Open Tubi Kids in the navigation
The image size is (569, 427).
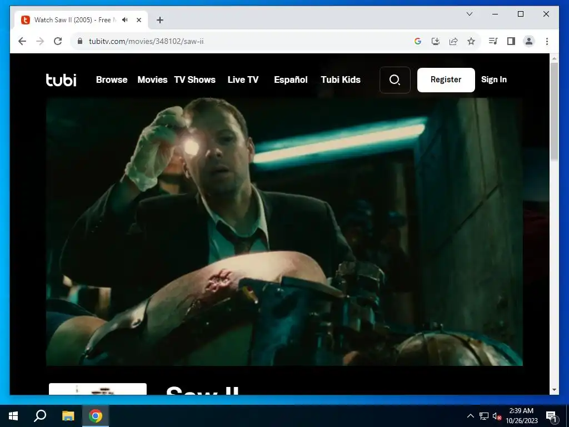pyautogui.click(x=341, y=80)
